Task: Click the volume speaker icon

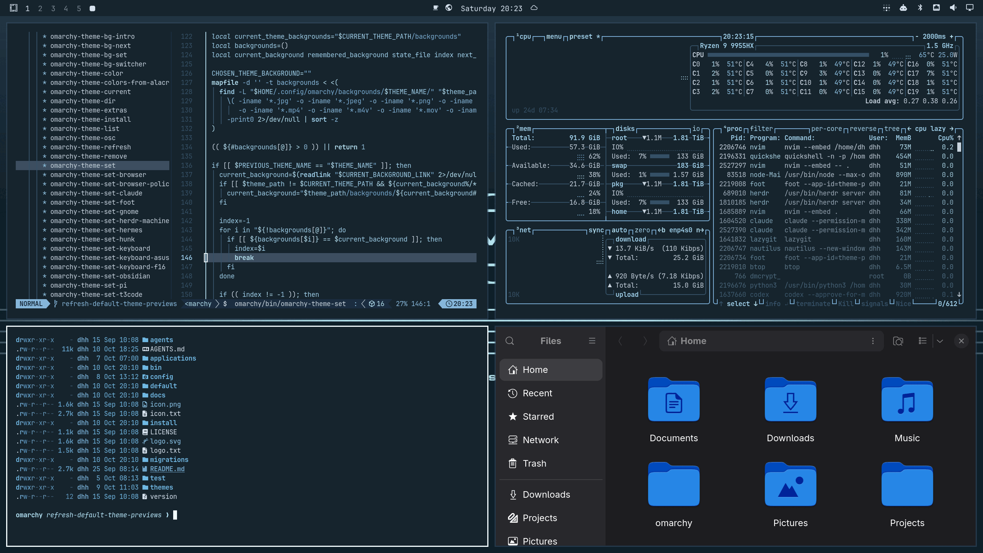Action: coord(953,8)
